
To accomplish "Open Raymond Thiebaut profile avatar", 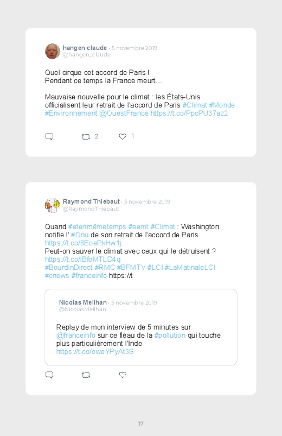I will [x=53, y=205].
